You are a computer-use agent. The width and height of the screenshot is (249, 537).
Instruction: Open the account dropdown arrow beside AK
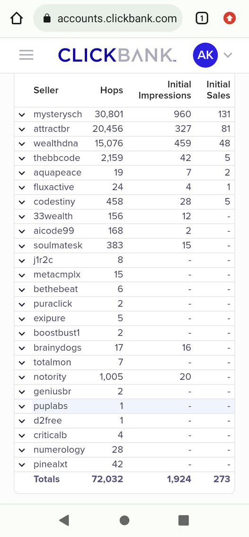click(x=228, y=55)
